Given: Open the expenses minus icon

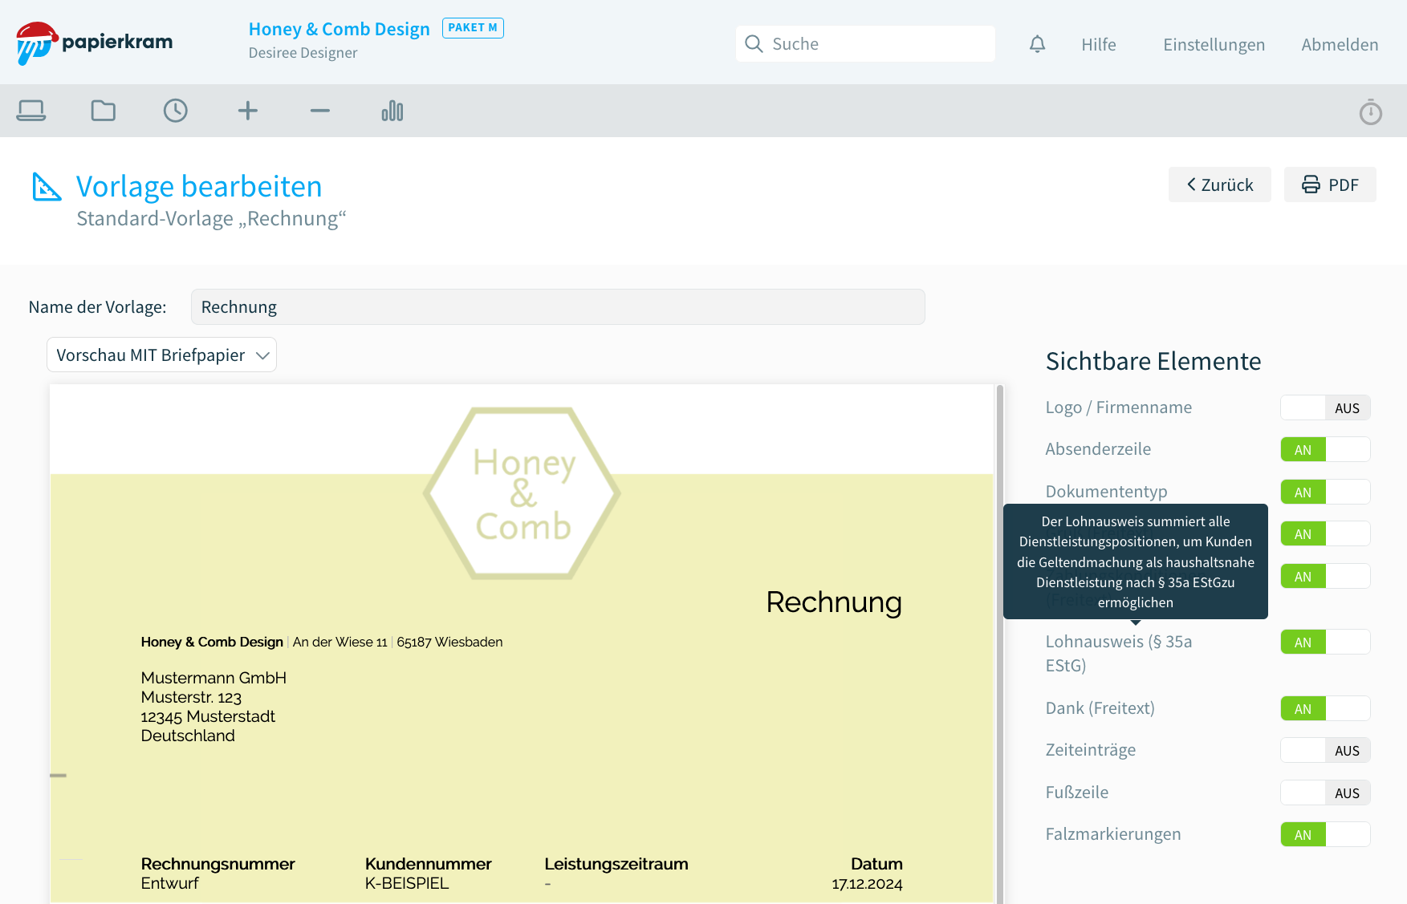Looking at the screenshot, I should point(320,111).
